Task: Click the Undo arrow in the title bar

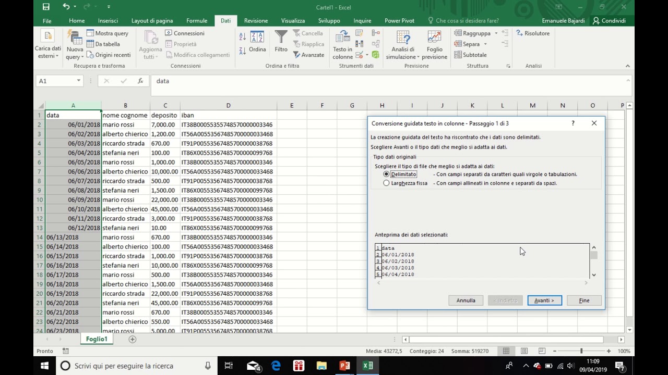Action: 66,7
